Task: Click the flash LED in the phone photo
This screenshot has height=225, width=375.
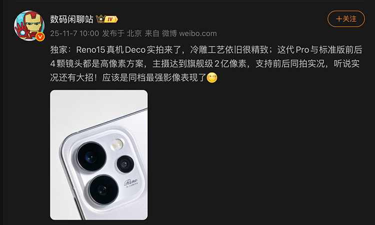Action: [x=117, y=144]
